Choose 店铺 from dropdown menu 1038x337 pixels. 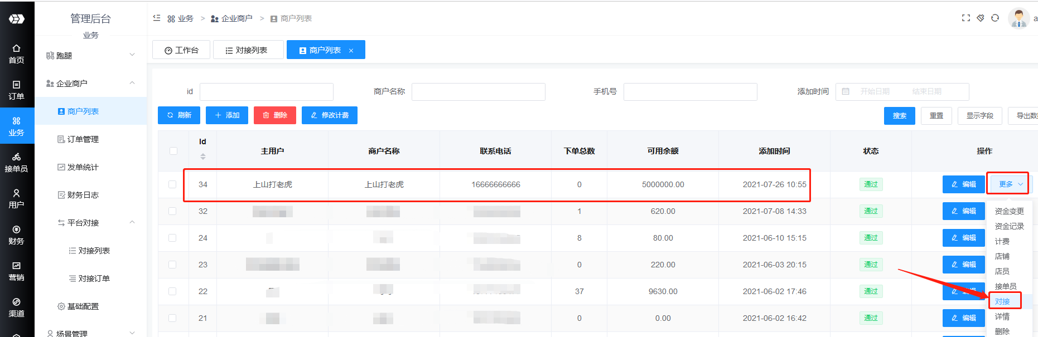pos(1009,256)
